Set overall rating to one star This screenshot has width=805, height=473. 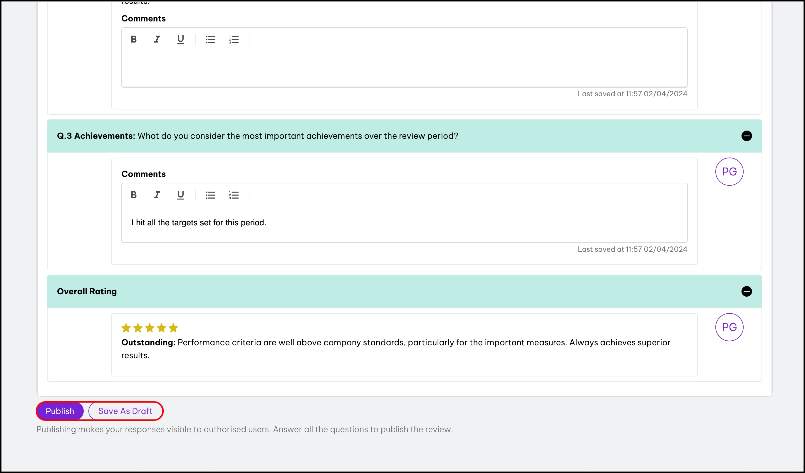click(x=126, y=328)
